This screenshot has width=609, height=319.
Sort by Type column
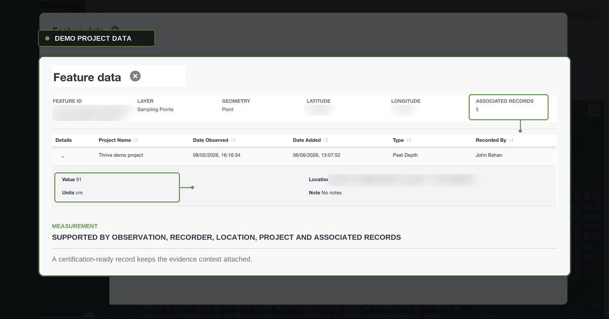pyautogui.click(x=409, y=140)
